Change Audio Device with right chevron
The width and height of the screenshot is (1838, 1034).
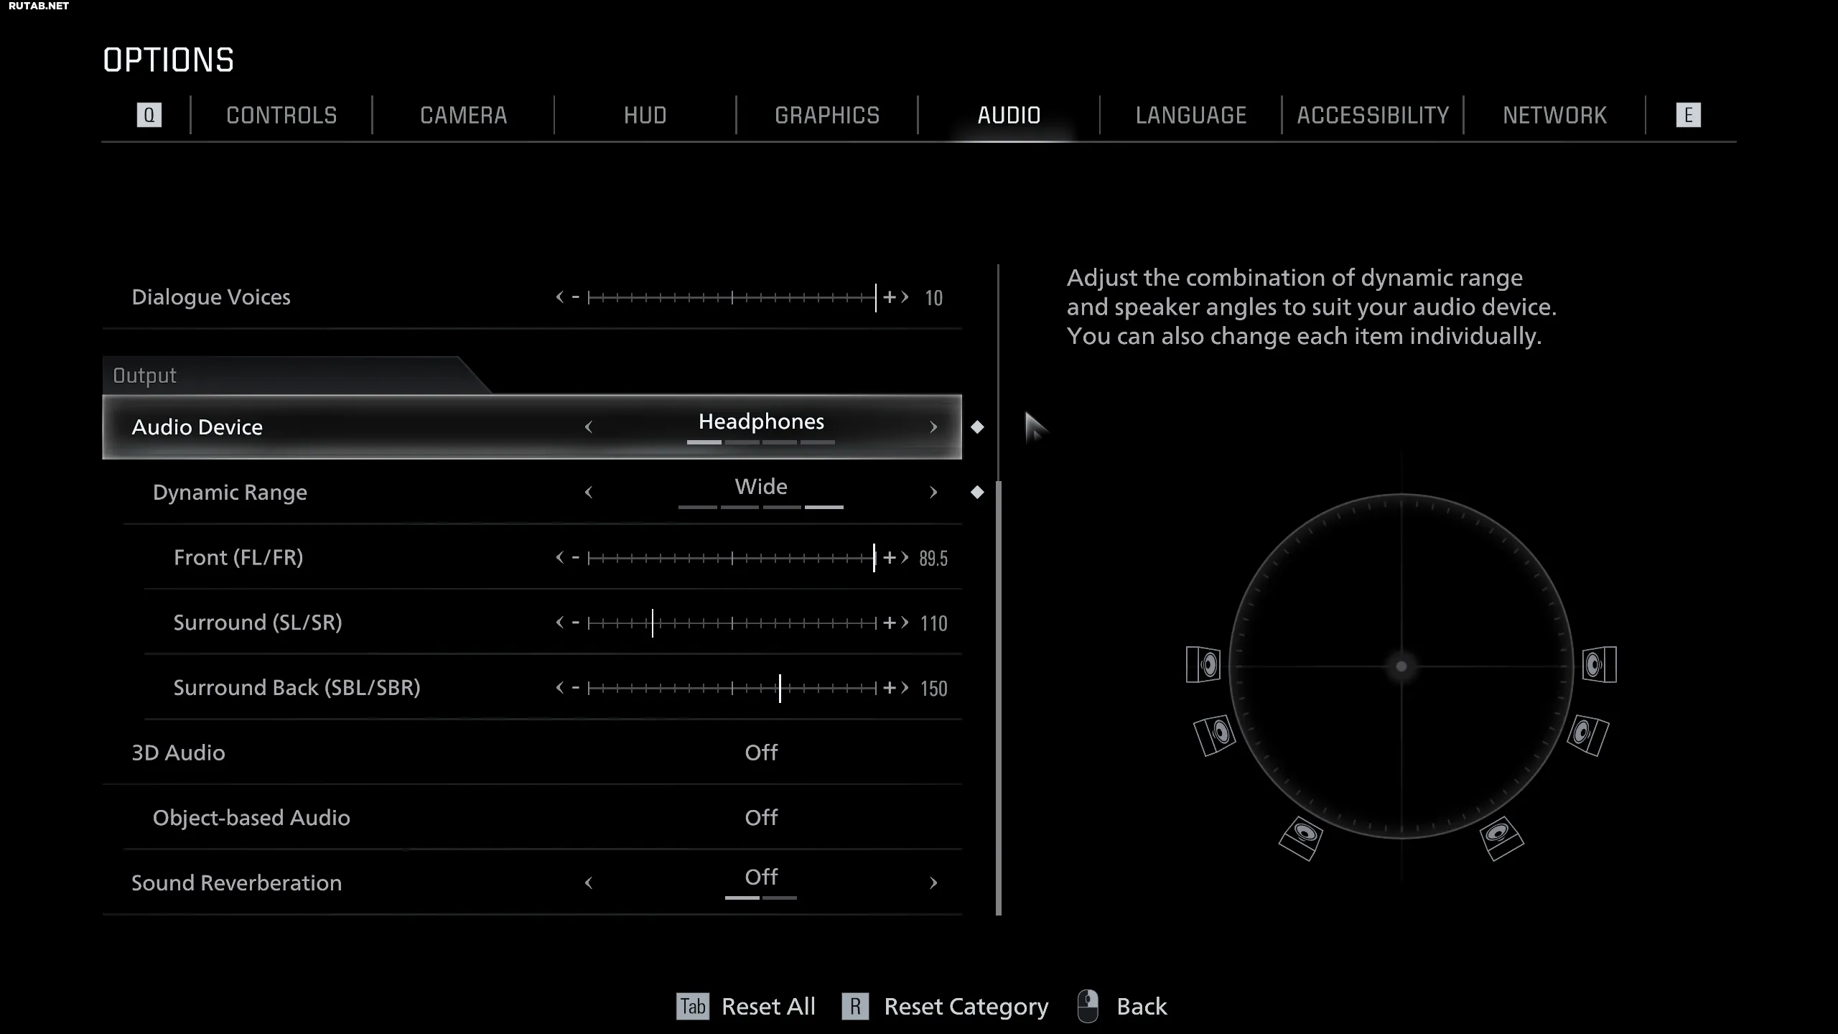(933, 427)
